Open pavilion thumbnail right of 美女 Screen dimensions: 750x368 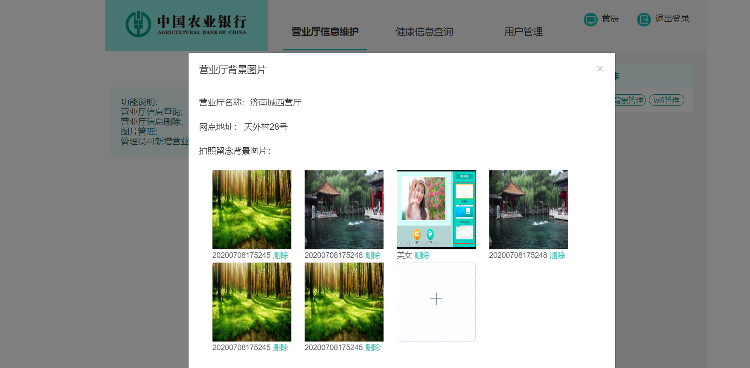[529, 210]
